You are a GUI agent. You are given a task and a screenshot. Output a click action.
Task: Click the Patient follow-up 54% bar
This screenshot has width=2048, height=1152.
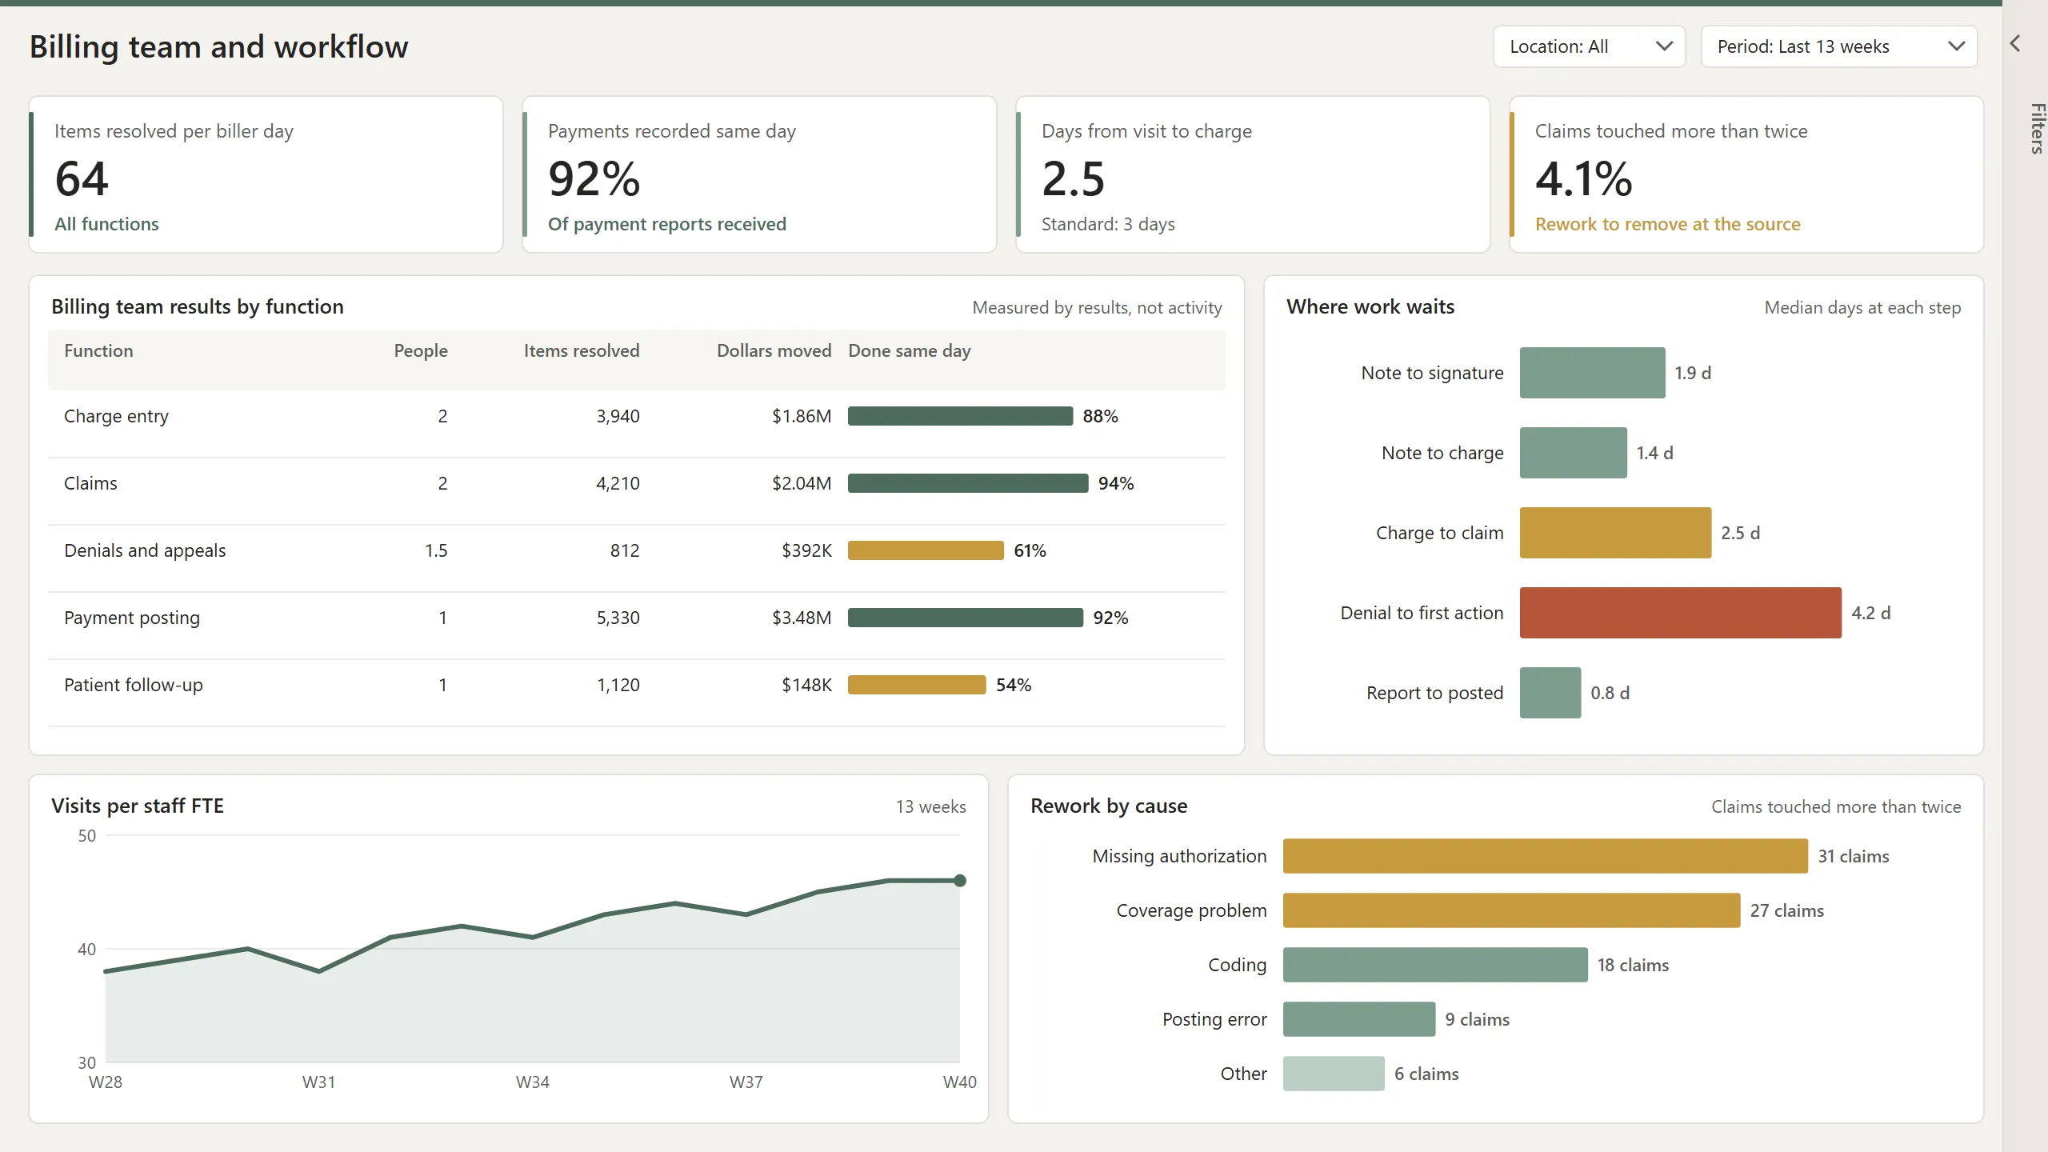pos(917,685)
